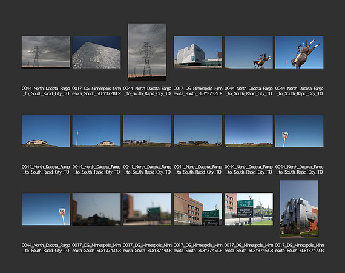Select the landscape power pylon stormy sky thumbnail
345x273 pixels.
click(x=46, y=52)
